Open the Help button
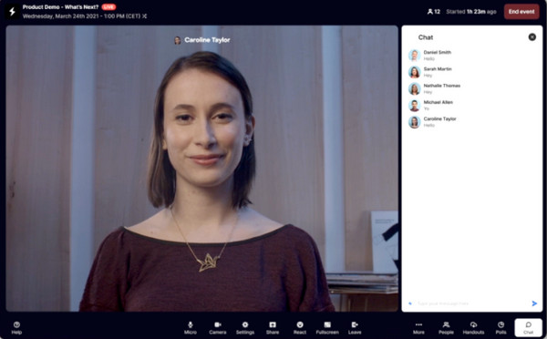 click(x=16, y=328)
